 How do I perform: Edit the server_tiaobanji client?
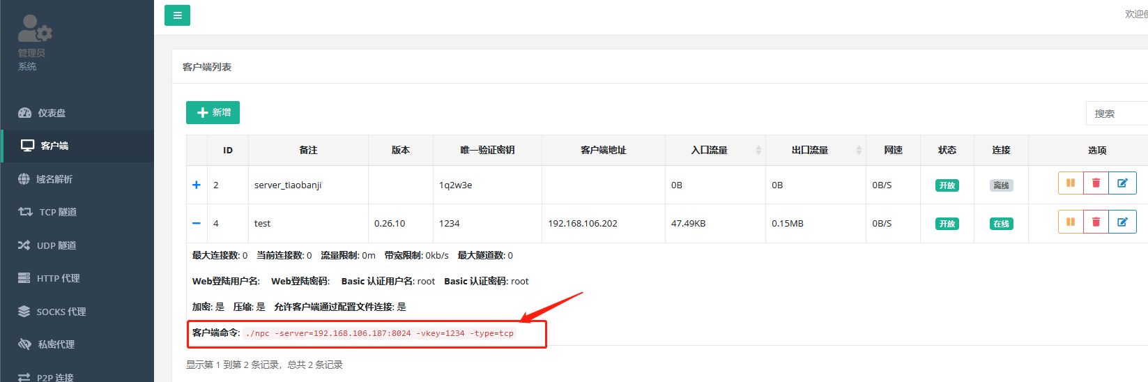(x=1122, y=183)
